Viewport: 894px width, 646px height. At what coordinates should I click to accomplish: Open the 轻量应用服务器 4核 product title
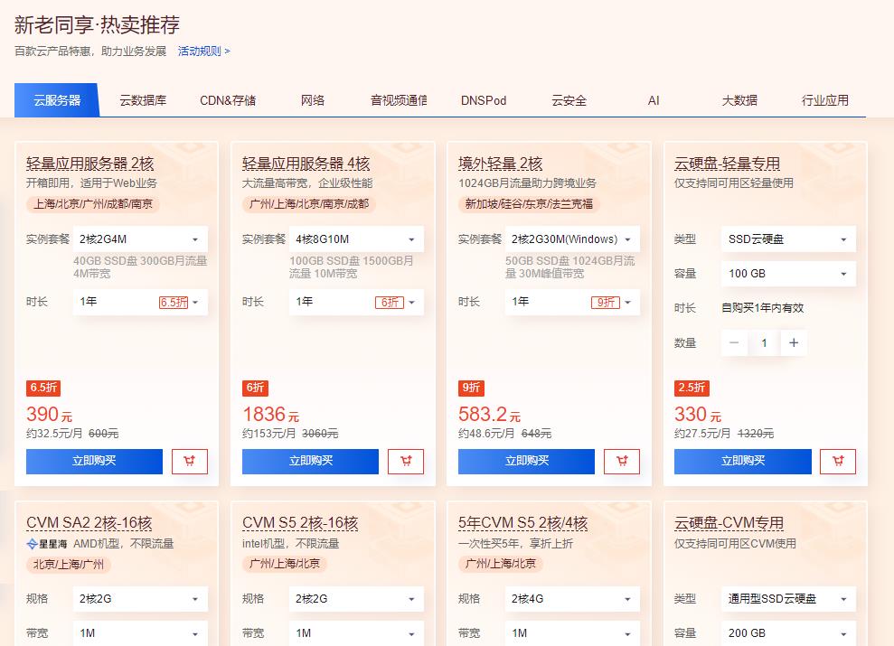point(306,164)
